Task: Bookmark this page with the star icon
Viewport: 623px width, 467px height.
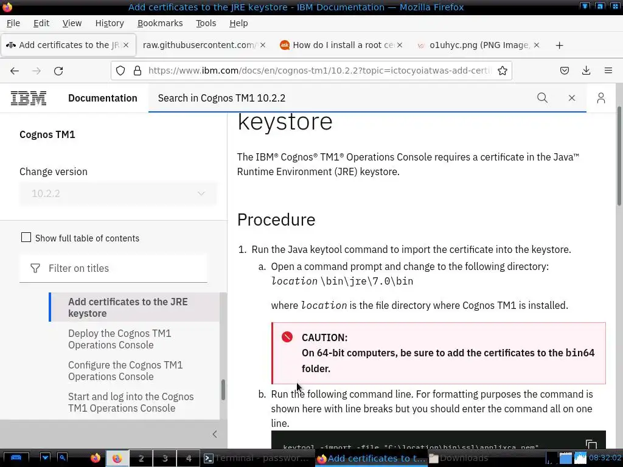Action: click(x=503, y=71)
